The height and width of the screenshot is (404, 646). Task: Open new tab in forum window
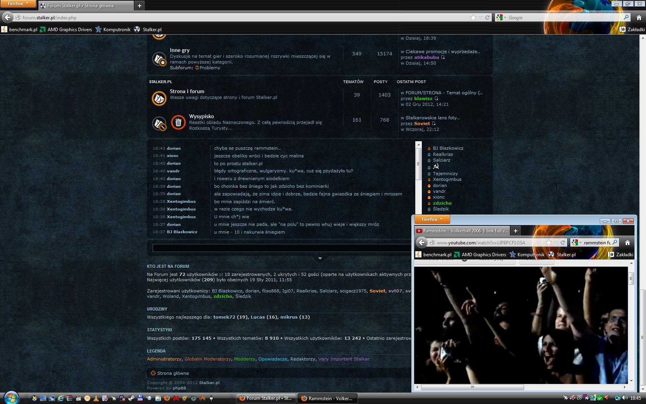click(x=140, y=6)
